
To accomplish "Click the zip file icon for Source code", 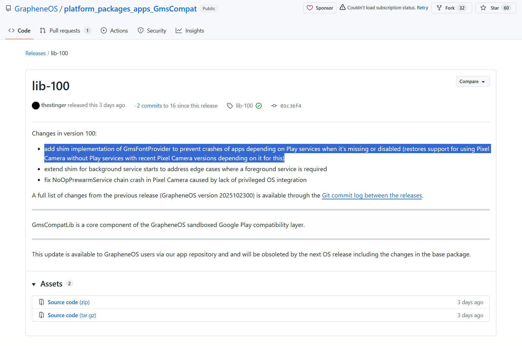I will pos(42,302).
